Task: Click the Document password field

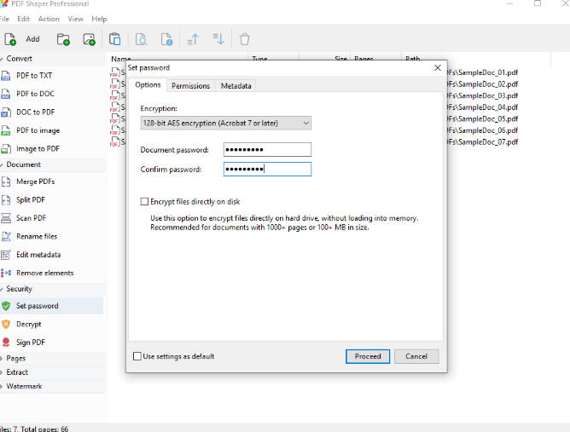Action: coord(267,150)
